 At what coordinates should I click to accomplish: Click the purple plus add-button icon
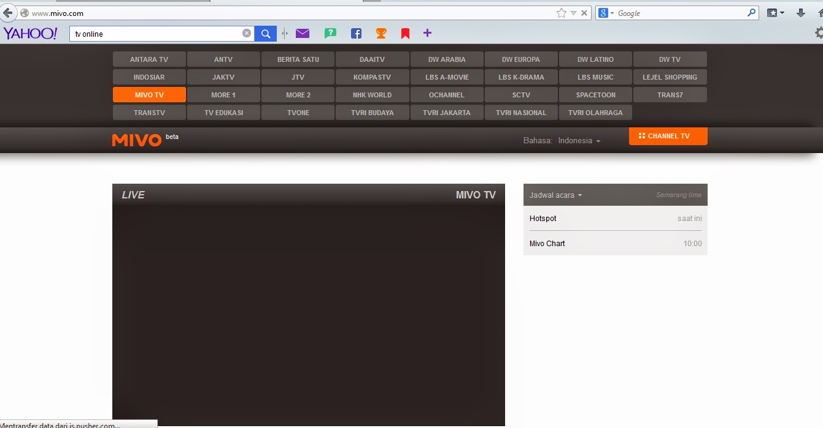point(428,33)
